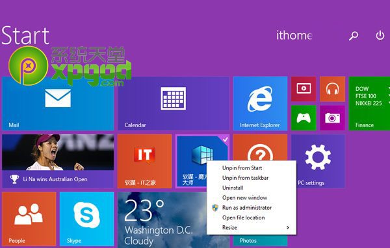Click the search magnifier icon
The image size is (390, 248).
tap(354, 36)
